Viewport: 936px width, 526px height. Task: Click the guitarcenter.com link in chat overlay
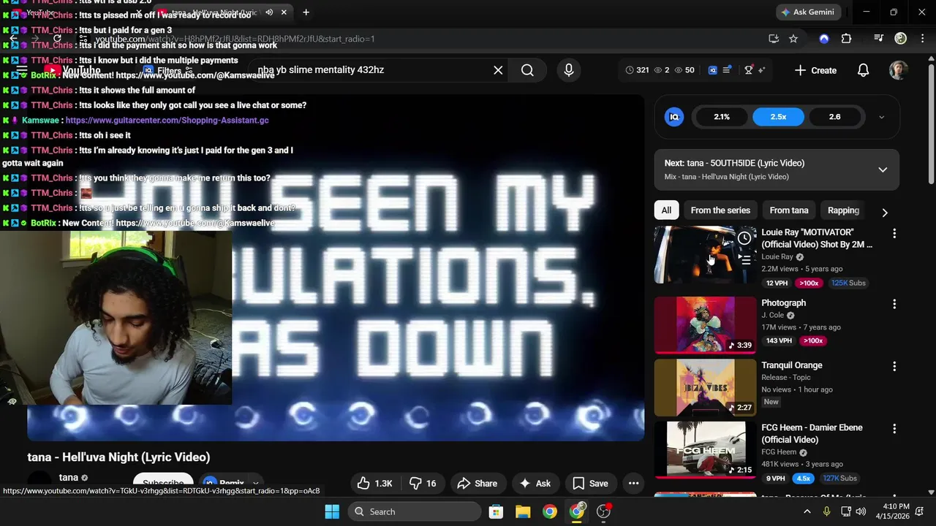tap(167, 120)
